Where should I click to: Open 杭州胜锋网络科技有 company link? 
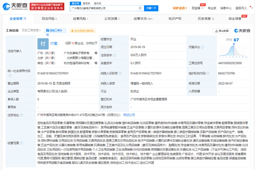pos(78,63)
